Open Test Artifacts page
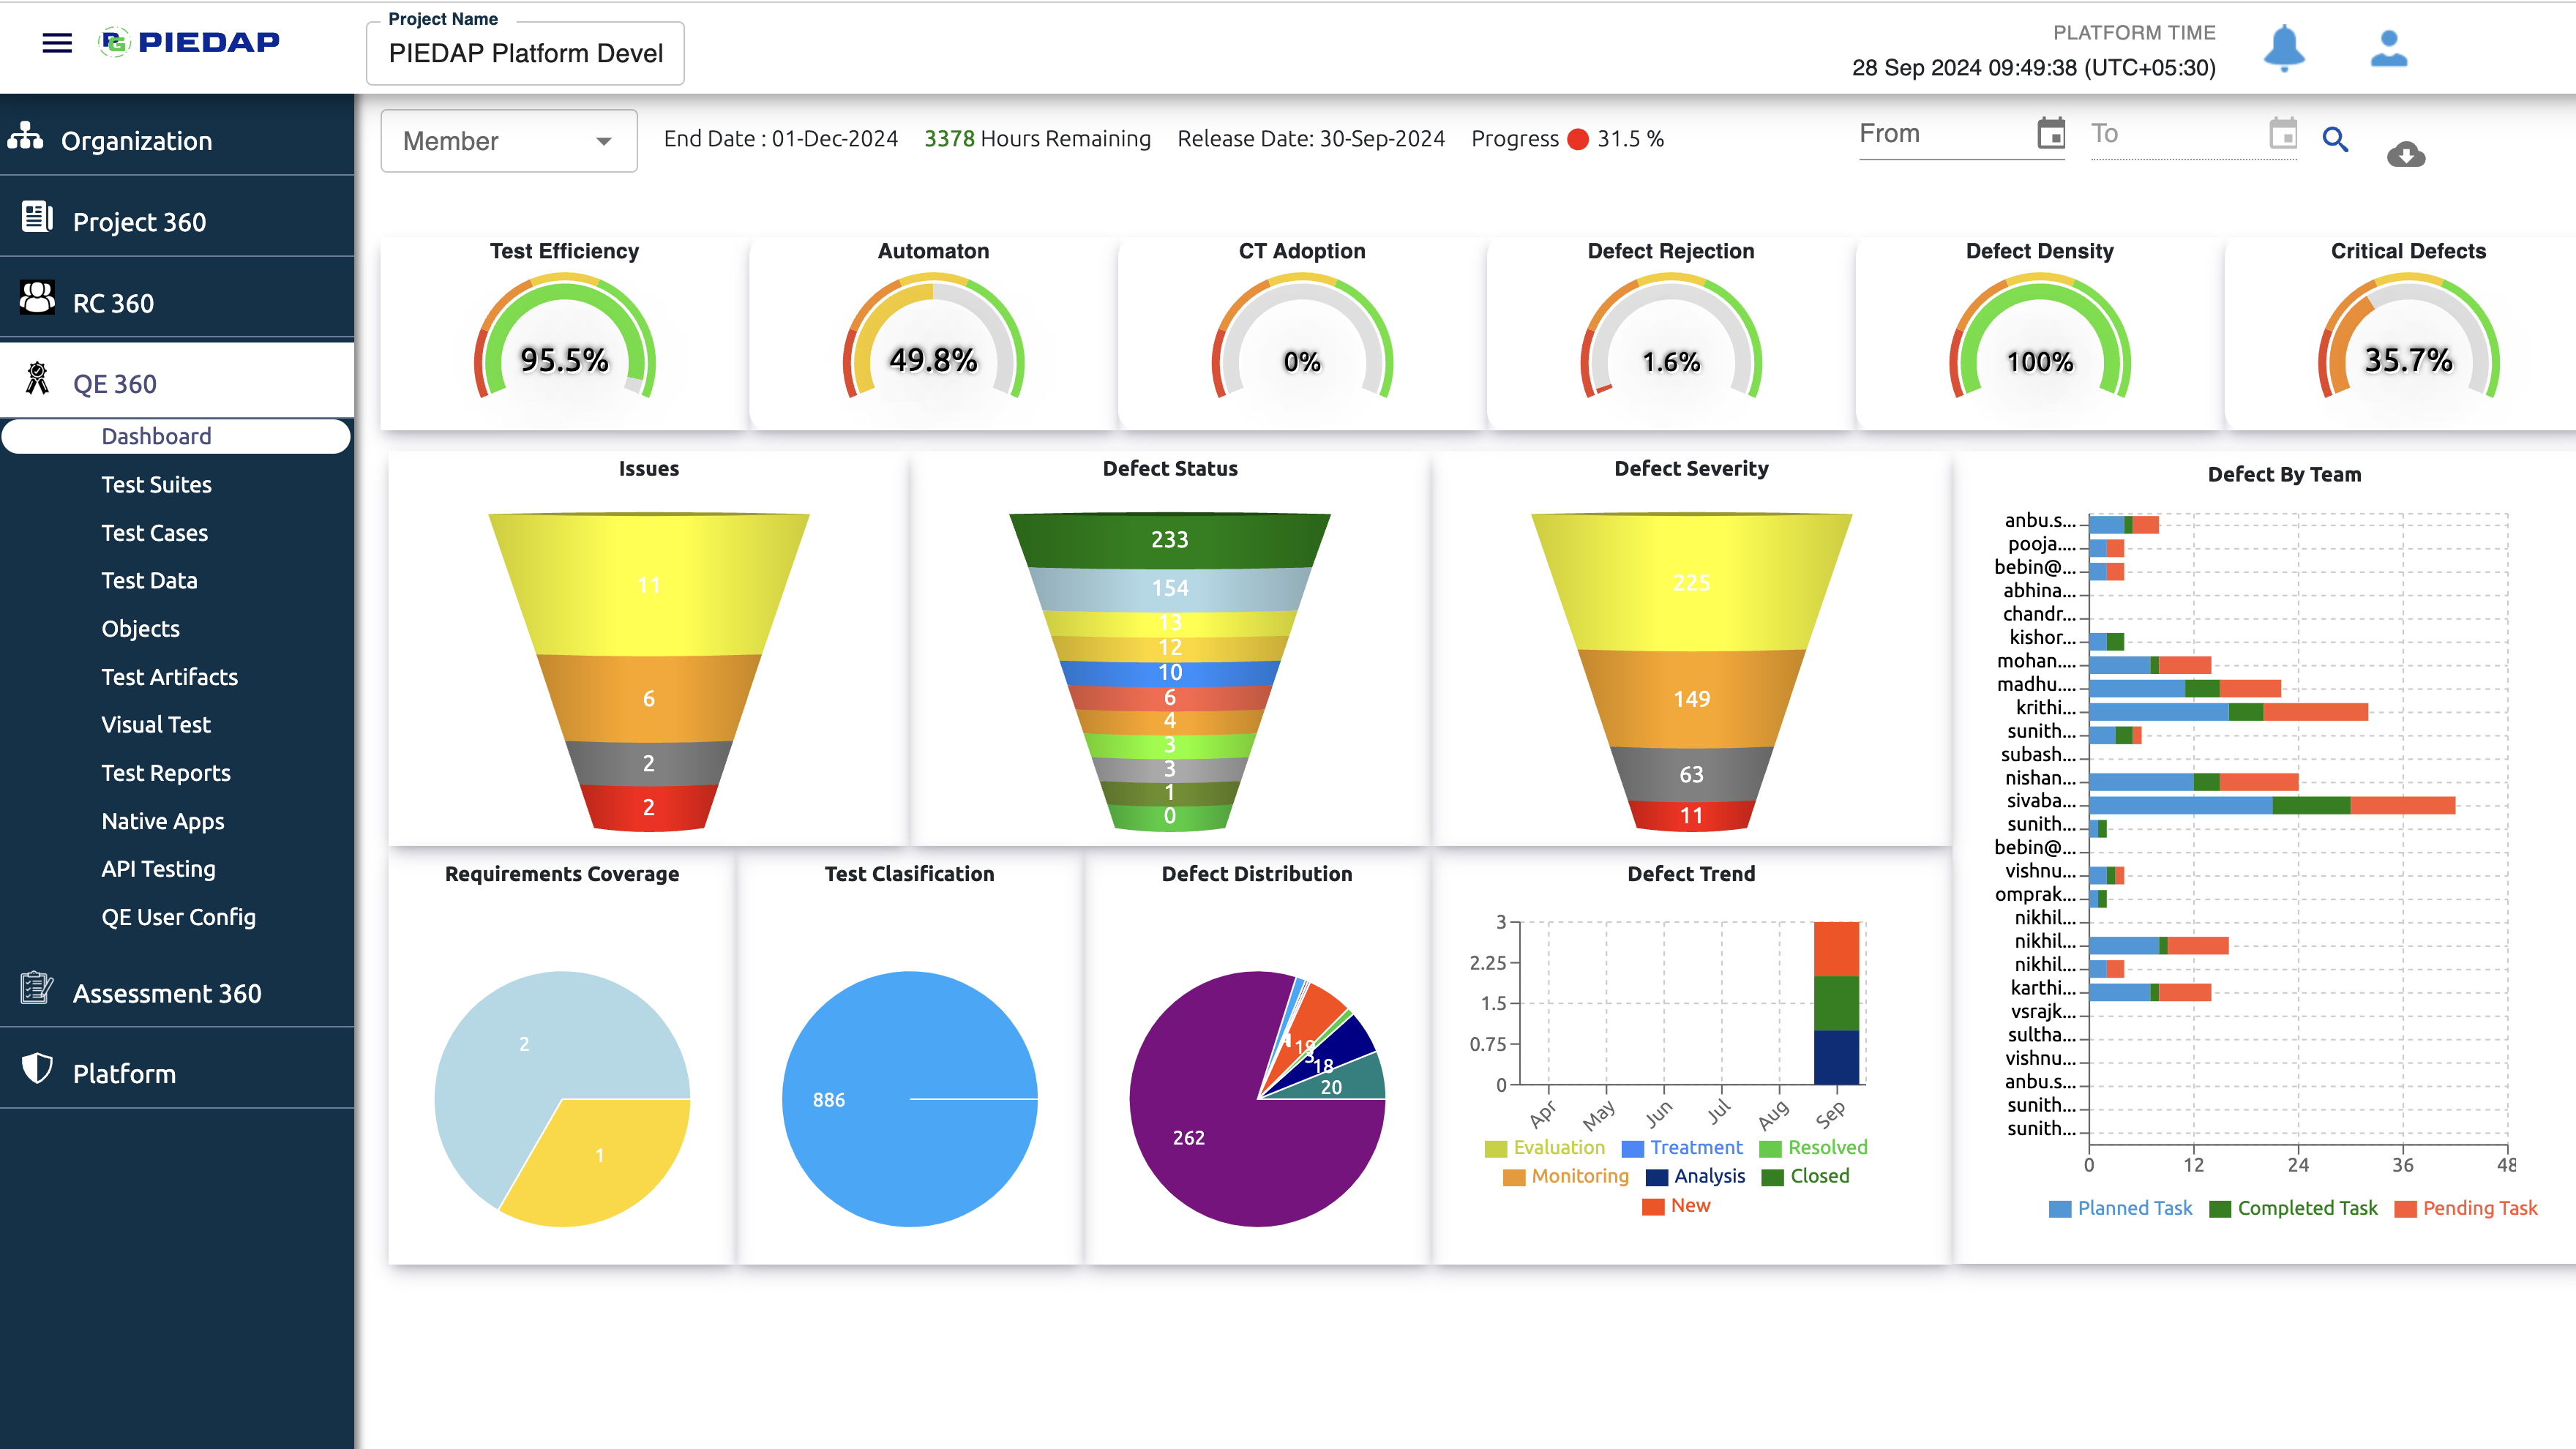Viewport: 2576px width, 1449px height. pos(169,677)
